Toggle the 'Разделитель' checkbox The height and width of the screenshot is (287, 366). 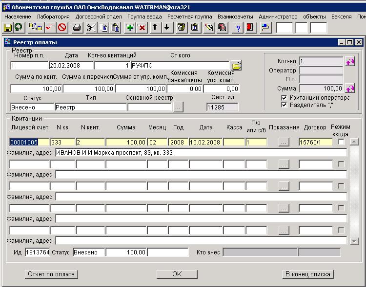284,105
